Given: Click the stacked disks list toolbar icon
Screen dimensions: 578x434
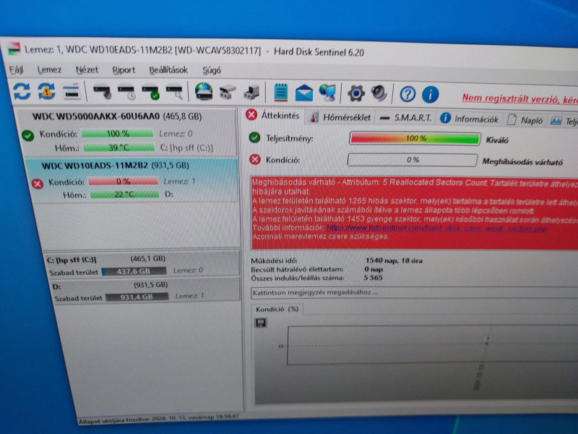Looking at the screenshot, I should tap(72, 92).
